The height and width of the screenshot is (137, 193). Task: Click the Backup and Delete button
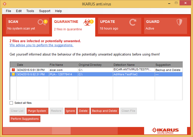(x=105, y=111)
